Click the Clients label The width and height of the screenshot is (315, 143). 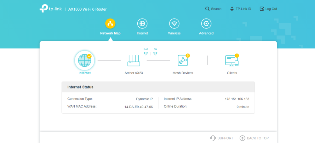tap(232, 73)
